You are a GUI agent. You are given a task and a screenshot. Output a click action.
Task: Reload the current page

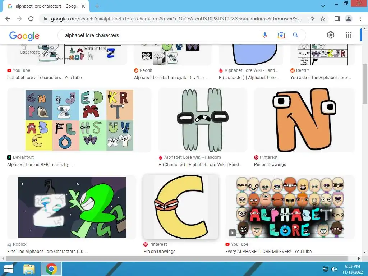(31, 19)
